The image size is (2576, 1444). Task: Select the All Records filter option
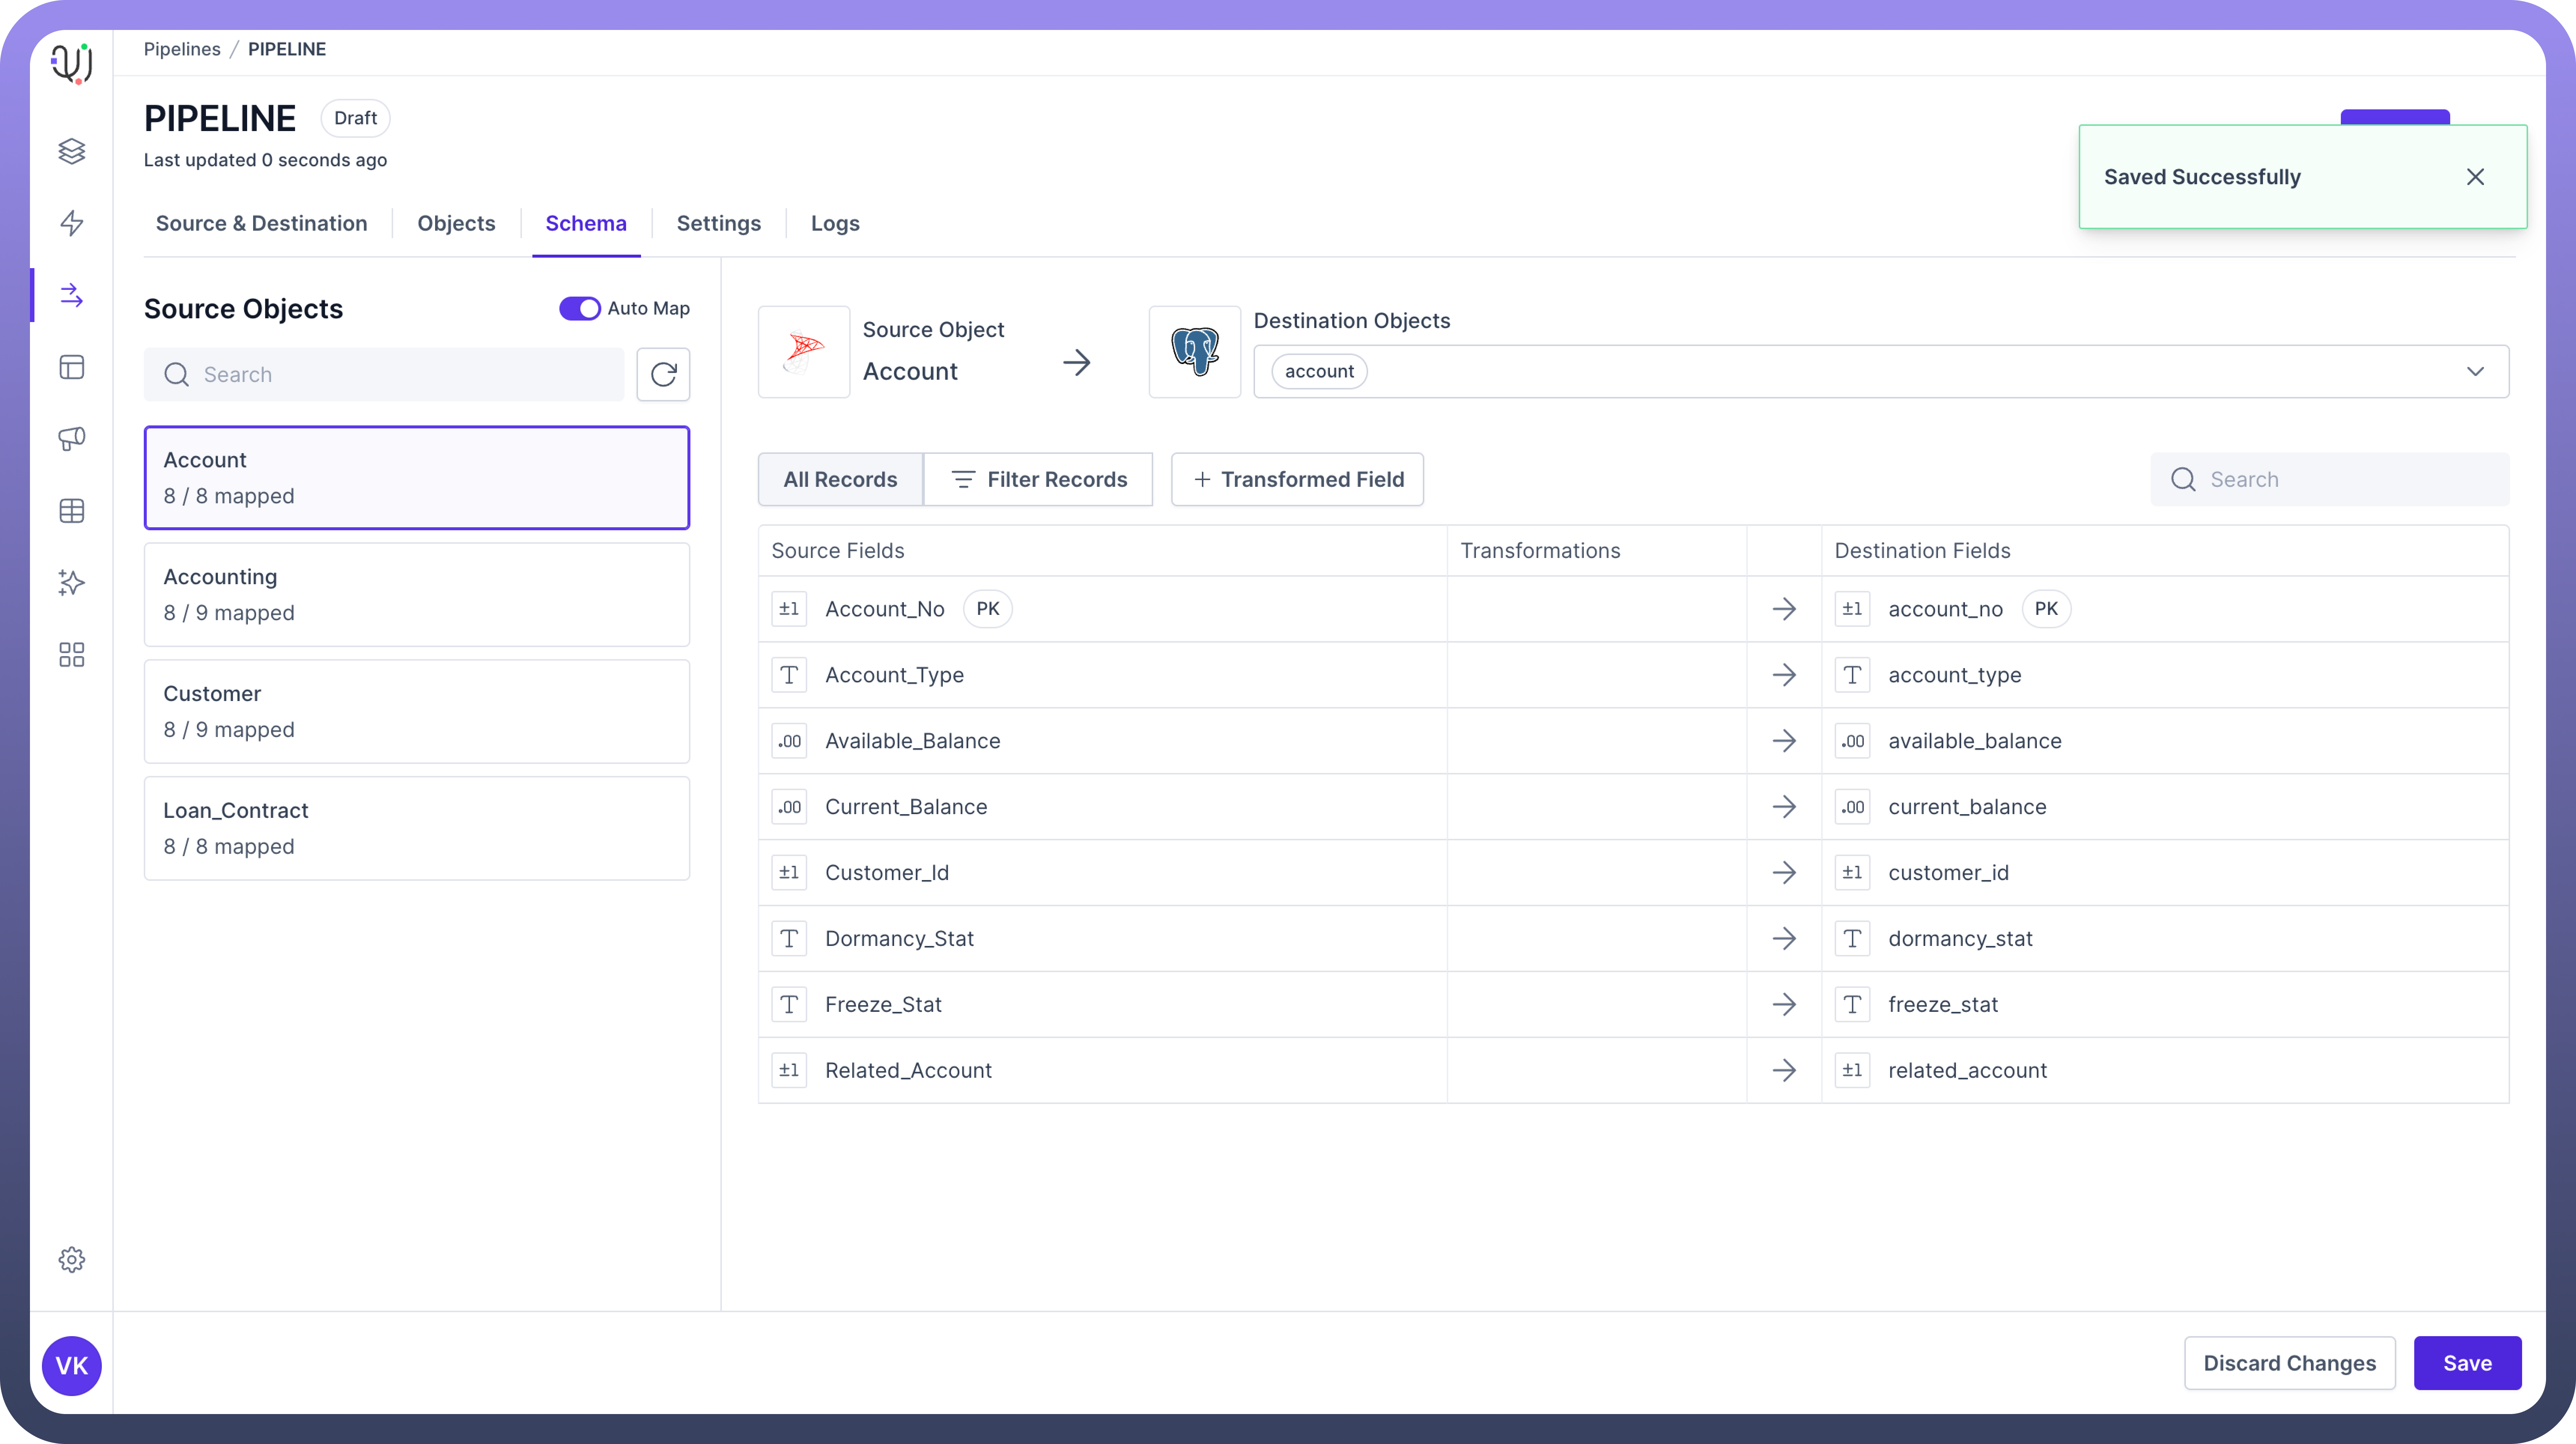840,479
